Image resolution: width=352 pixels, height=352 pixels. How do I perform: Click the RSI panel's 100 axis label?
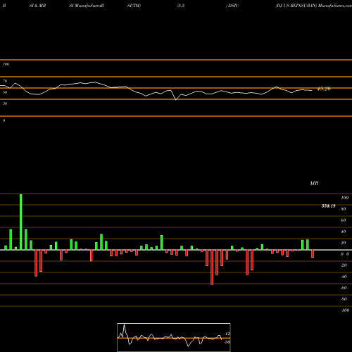[6, 64]
